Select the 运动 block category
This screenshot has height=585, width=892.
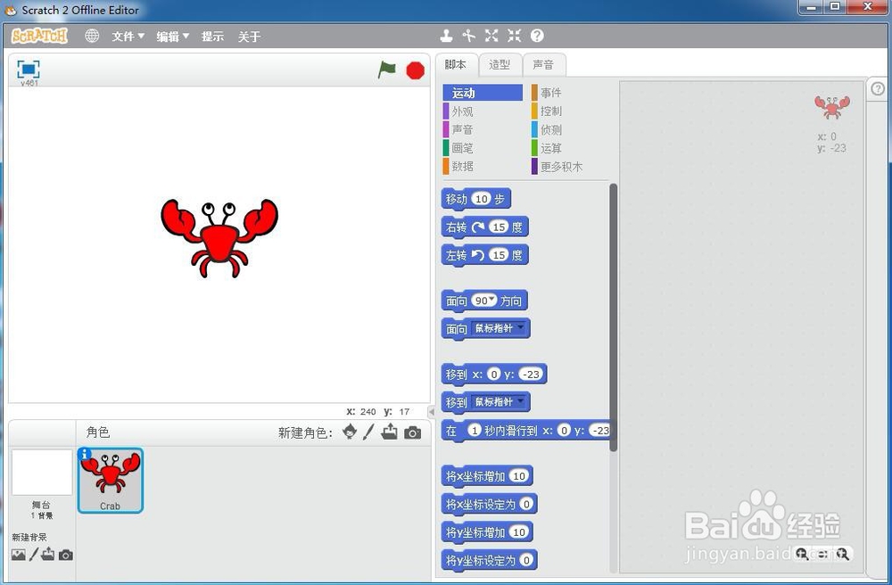(x=483, y=93)
